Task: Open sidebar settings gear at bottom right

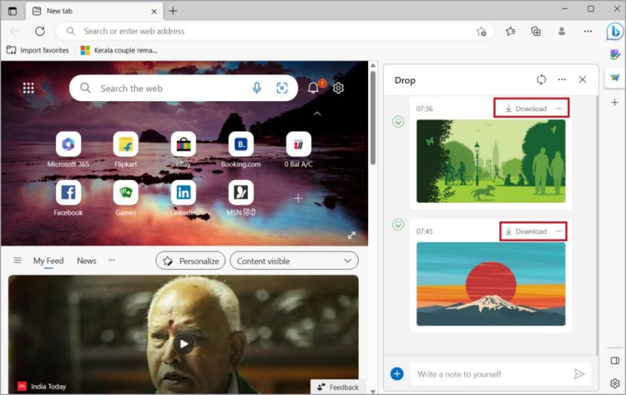Action: (x=614, y=383)
